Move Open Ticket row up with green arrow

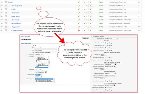[x=84, y=20]
